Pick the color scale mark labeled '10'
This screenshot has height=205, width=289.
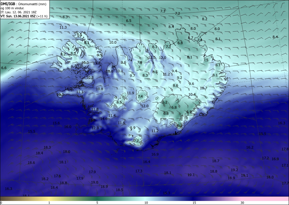[146, 203]
